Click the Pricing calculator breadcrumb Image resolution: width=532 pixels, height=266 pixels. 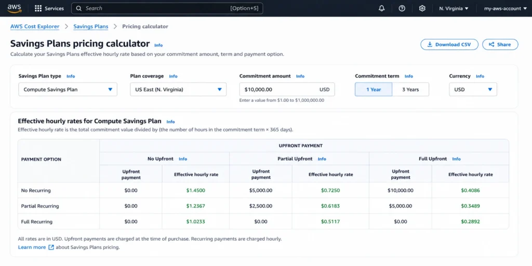coord(145,26)
